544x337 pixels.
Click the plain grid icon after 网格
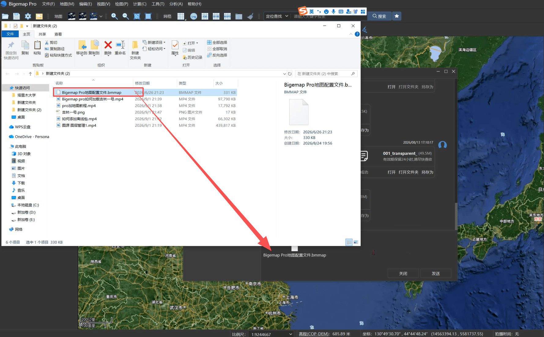pyautogui.click(x=181, y=16)
